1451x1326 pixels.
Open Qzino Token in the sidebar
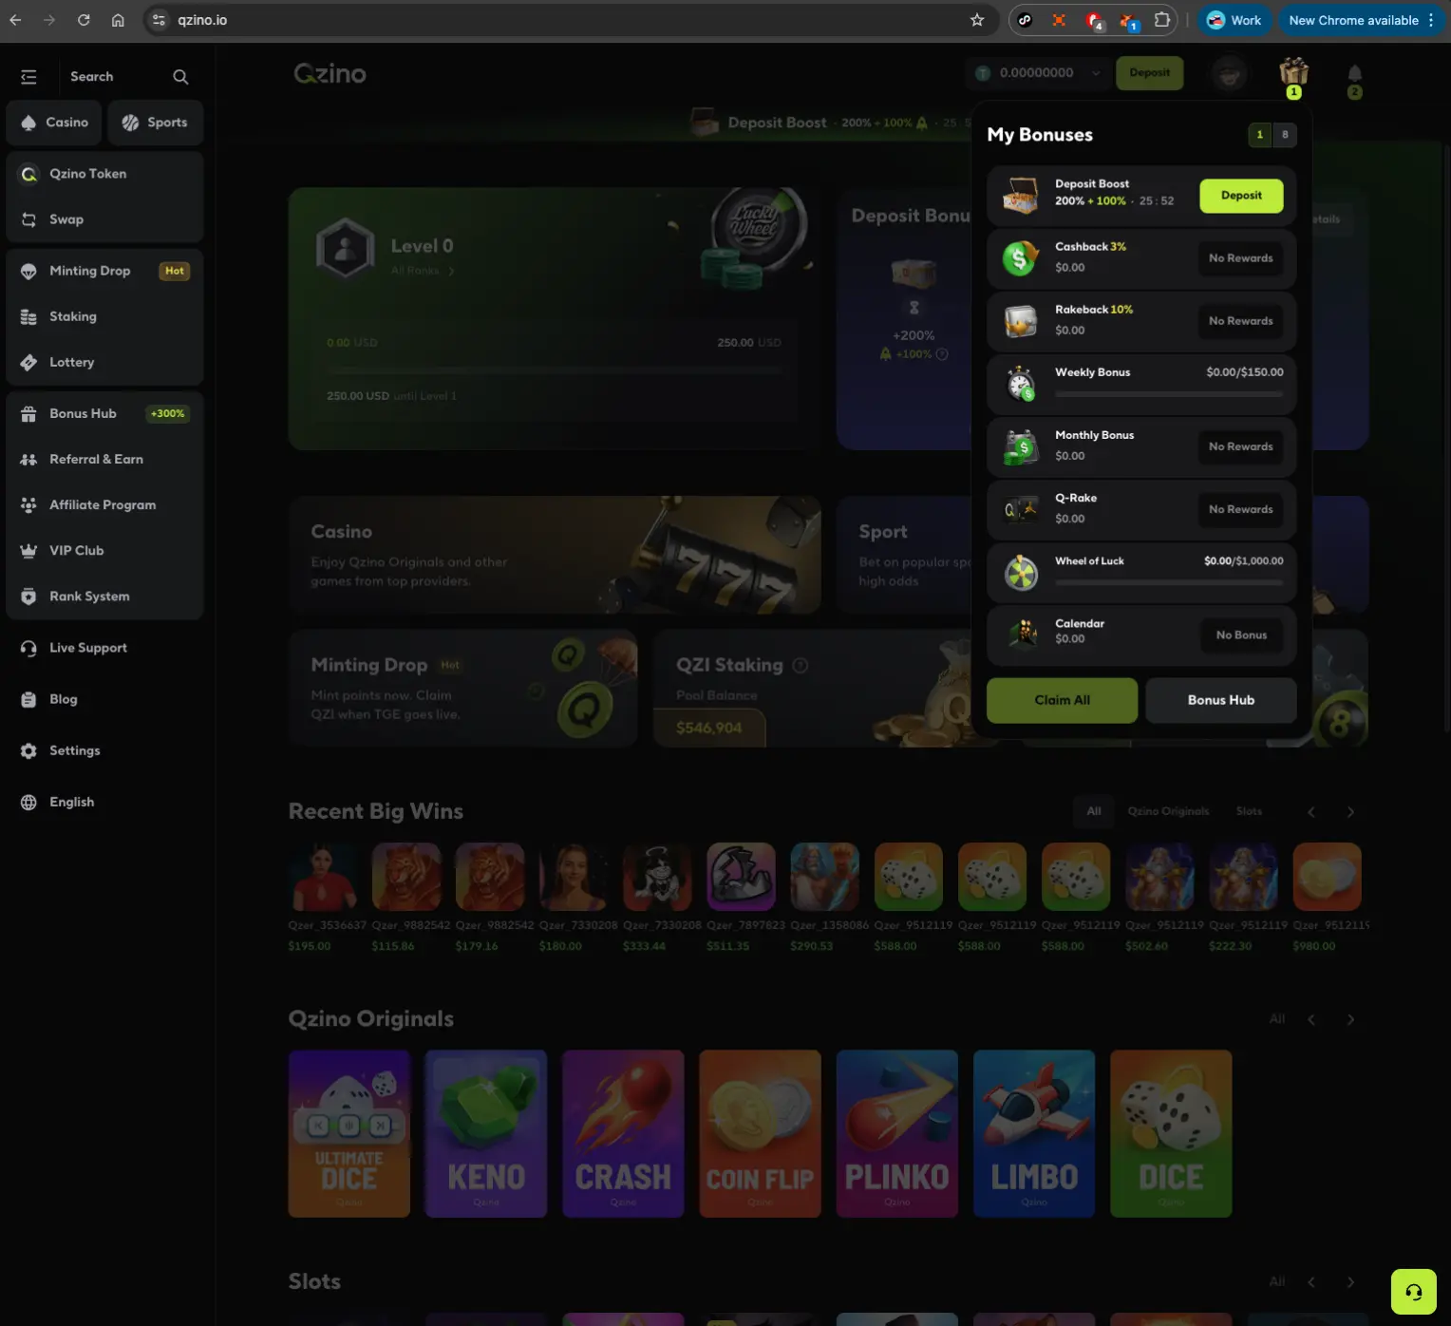point(104,174)
